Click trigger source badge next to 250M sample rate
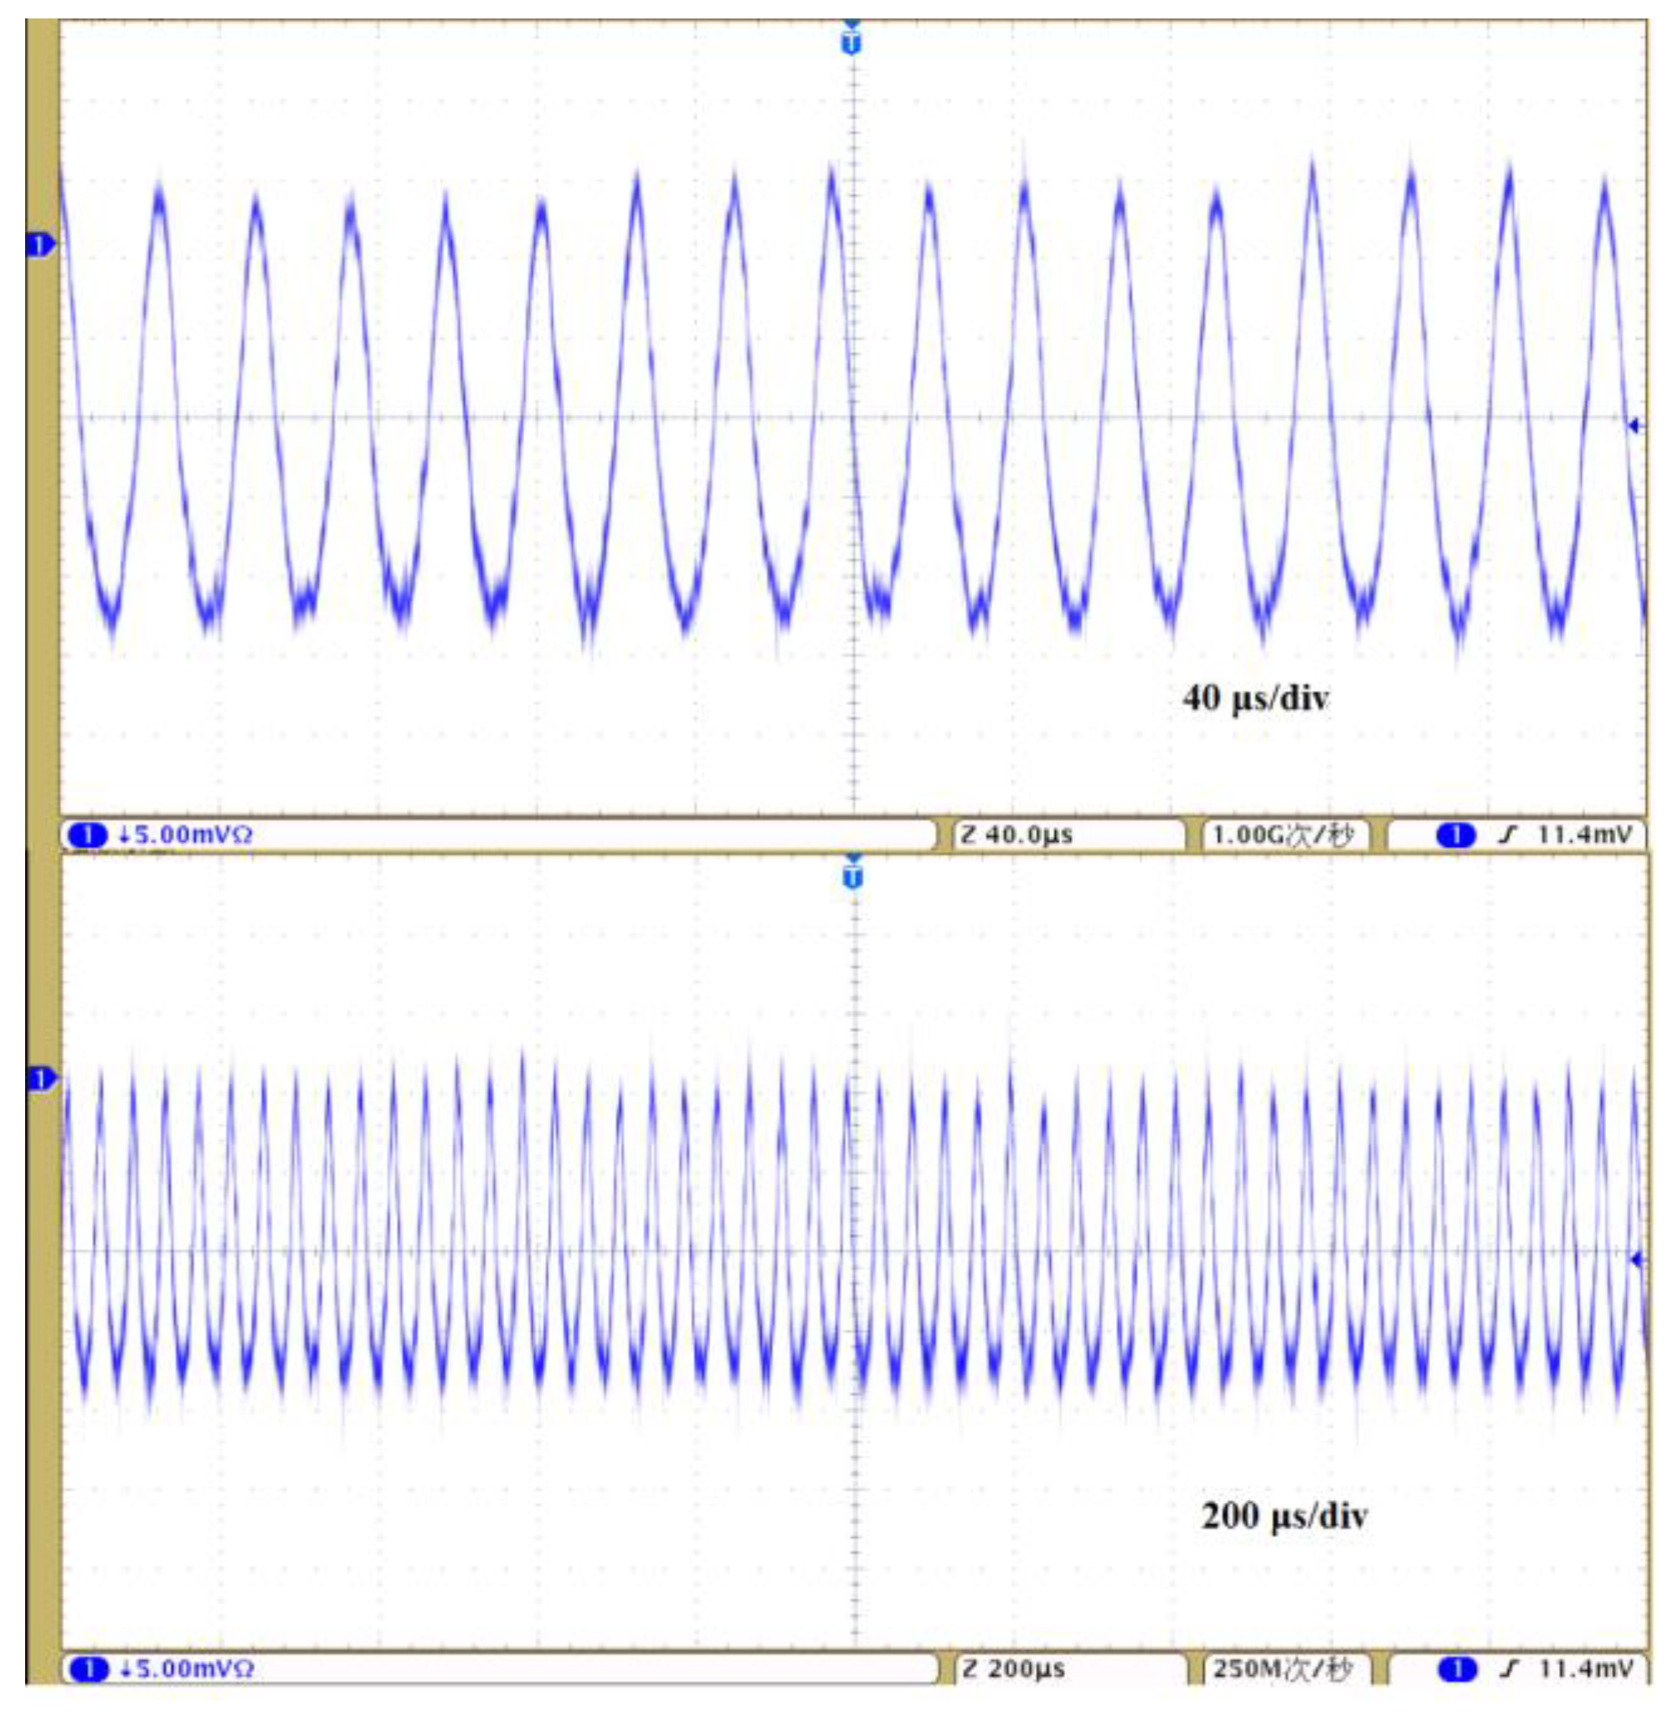This screenshot has height=1716, width=1673. click(x=1458, y=1668)
